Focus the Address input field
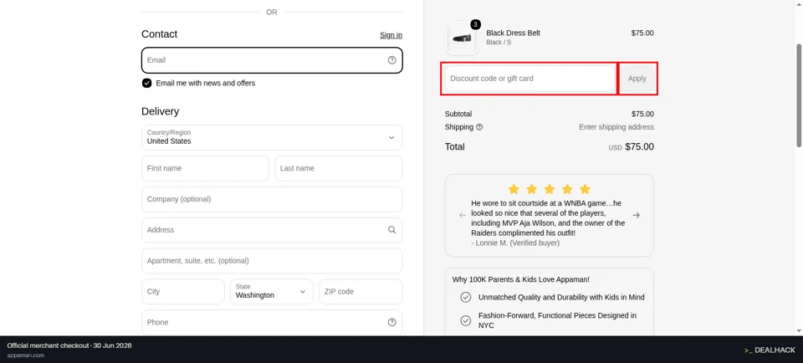This screenshot has width=803, height=363. (x=272, y=230)
